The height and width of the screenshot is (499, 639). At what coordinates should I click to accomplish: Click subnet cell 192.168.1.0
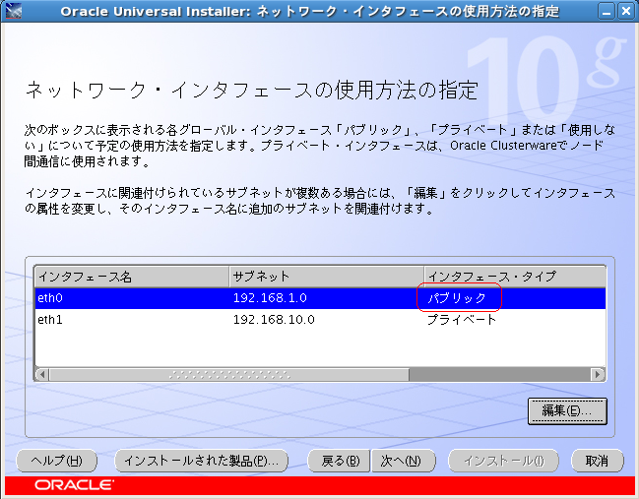327,298
